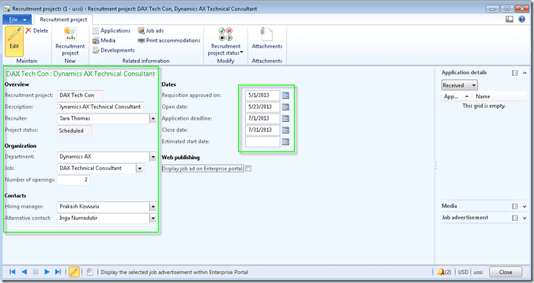Image resolution: width=534 pixels, height=283 pixels.
Task: Open calendar picker for Open date
Action: tap(285, 107)
